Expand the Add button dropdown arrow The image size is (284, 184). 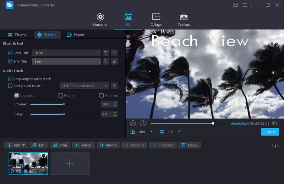[24, 145]
